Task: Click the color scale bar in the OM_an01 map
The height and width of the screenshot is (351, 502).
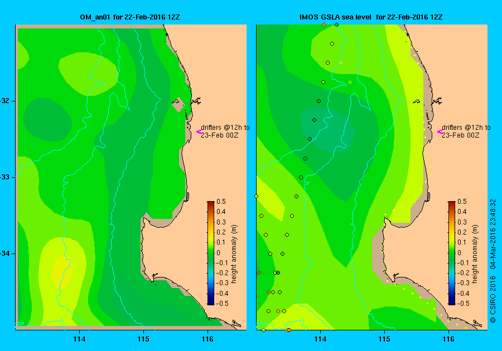Action: tap(211, 253)
